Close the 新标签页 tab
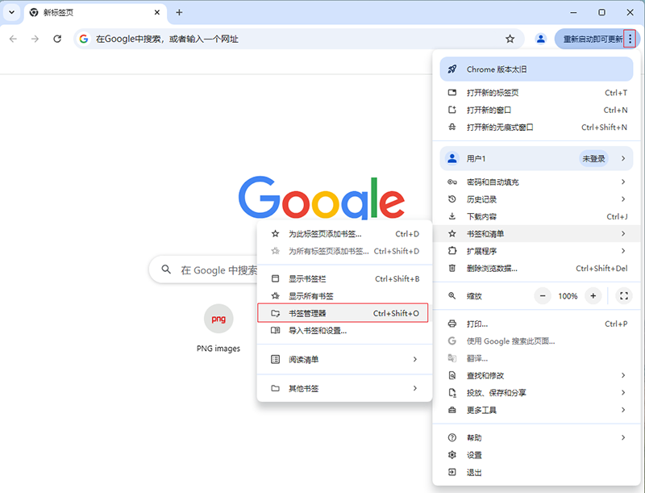Viewport: 645px width, 493px height. pos(157,12)
